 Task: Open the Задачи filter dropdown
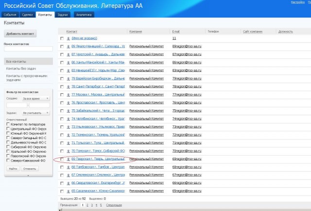[38, 112]
